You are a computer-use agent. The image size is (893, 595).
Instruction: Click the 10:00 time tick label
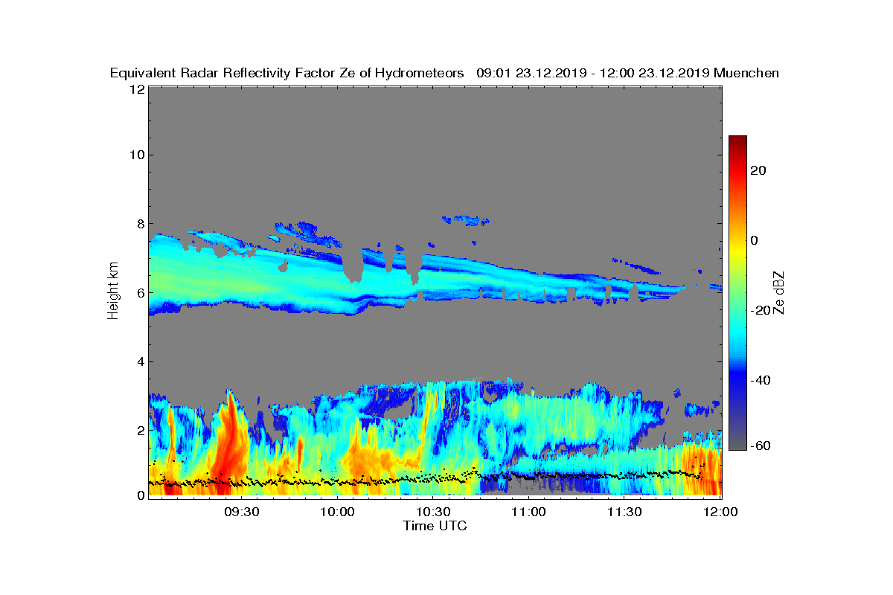click(338, 512)
